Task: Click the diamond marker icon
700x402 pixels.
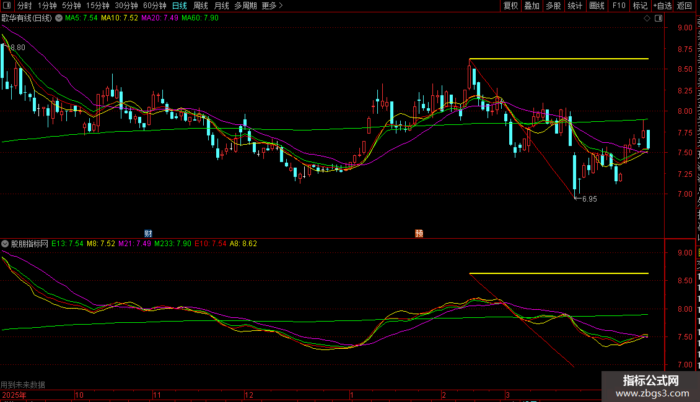Action: pos(647,18)
